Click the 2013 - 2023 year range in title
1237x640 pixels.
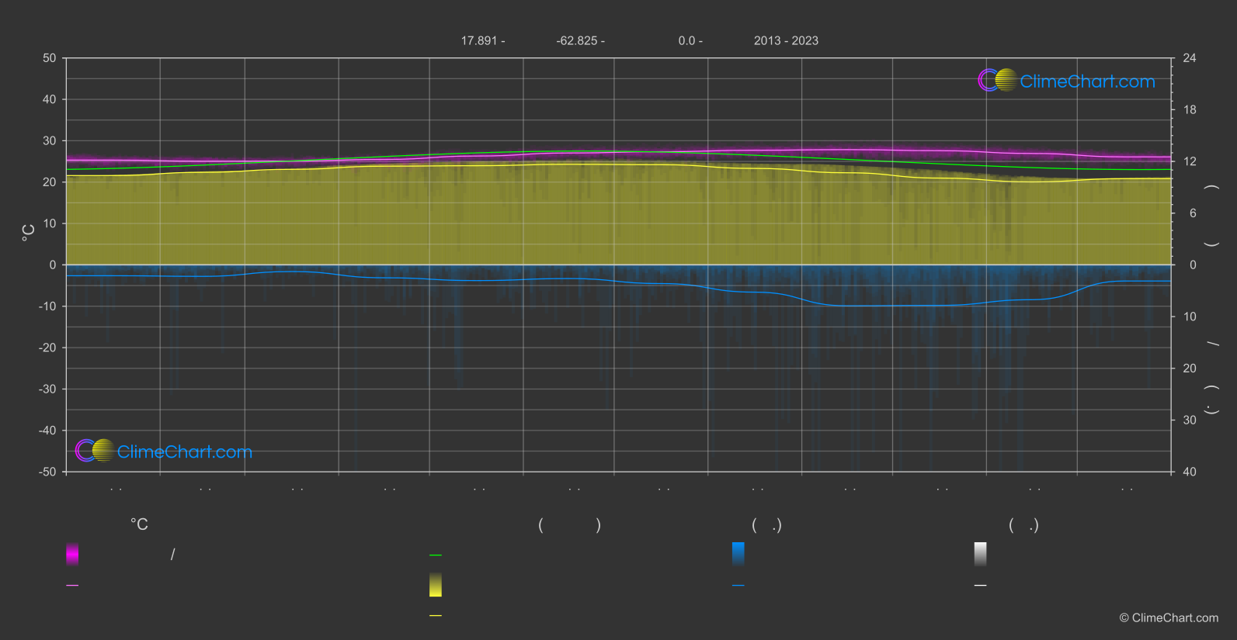pyautogui.click(x=786, y=40)
